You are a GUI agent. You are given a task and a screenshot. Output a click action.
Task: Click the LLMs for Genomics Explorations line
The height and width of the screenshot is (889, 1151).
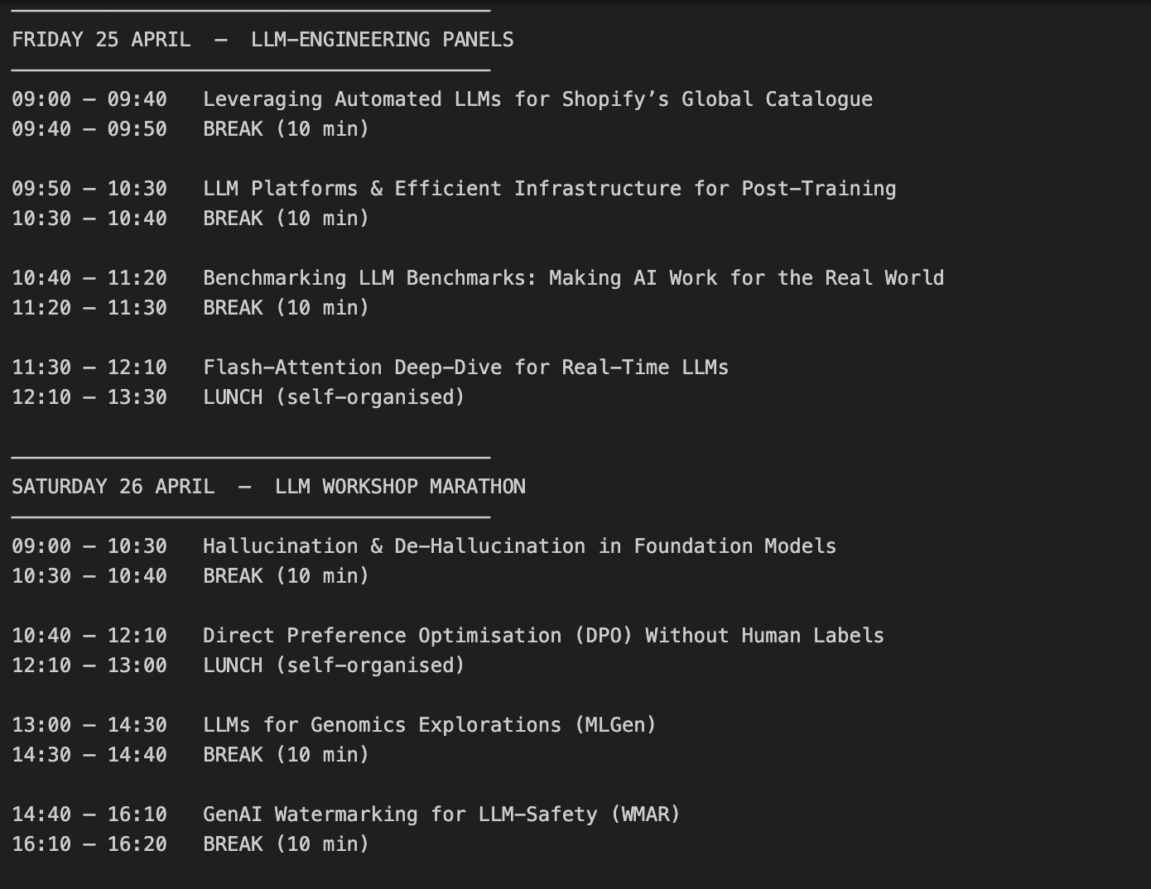[335, 724]
